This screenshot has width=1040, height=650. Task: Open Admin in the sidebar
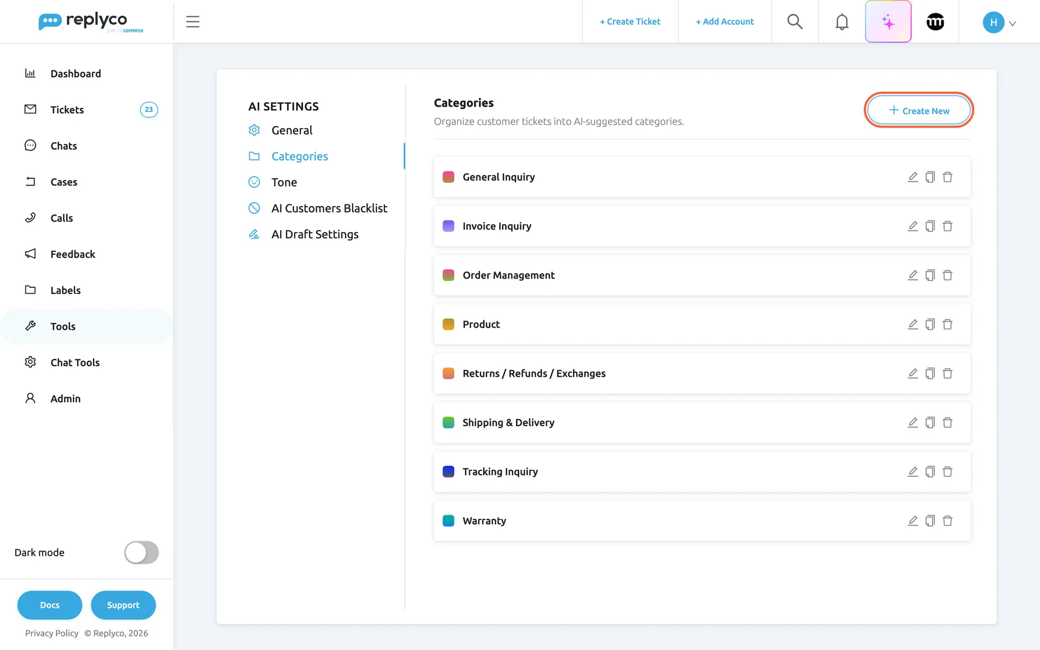87,399
